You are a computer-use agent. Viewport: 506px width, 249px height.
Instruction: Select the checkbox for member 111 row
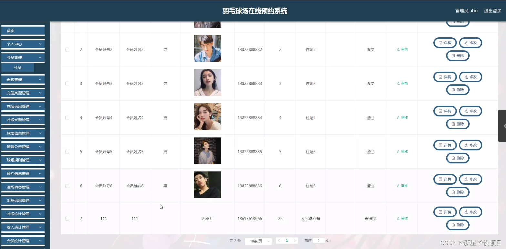point(67,218)
